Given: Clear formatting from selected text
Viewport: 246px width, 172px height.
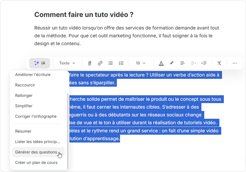Looking at the screenshot, I should pyautogui.click(x=219, y=63).
